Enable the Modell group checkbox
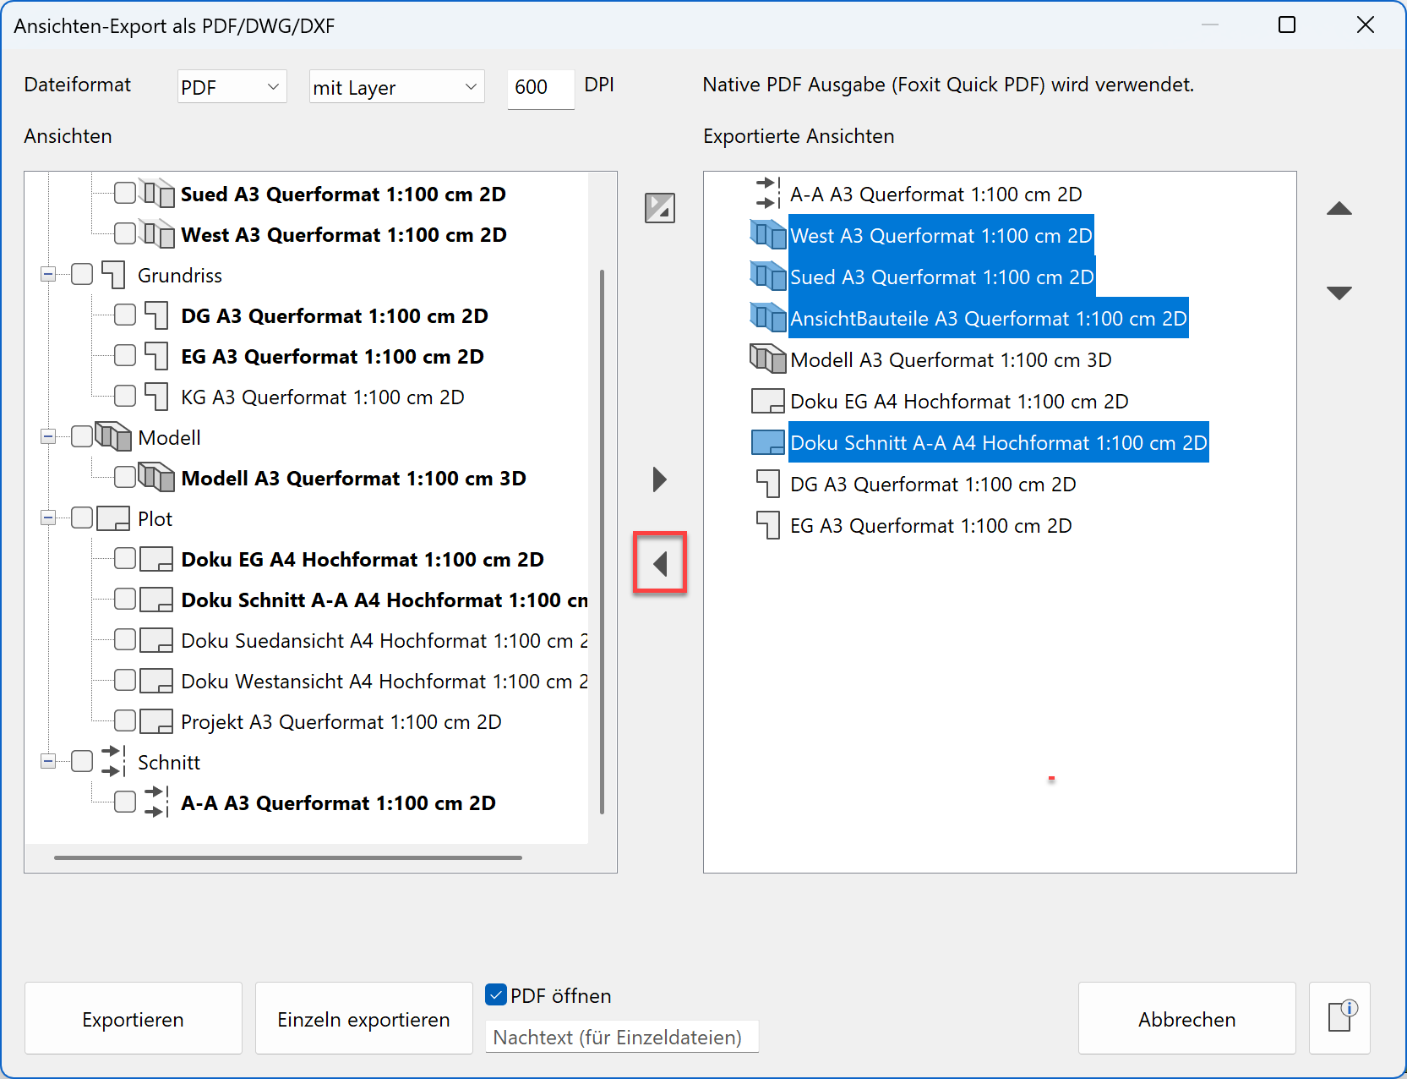The image size is (1407, 1079). (81, 436)
